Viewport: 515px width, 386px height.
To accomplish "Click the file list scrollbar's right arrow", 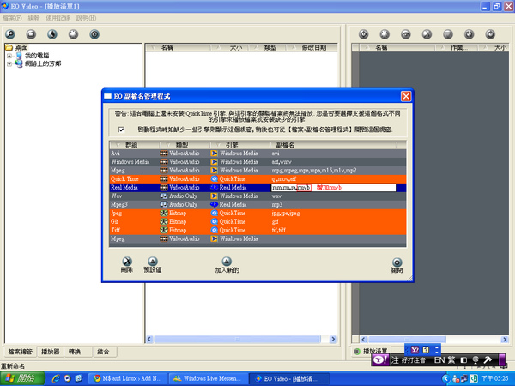I will point(333,339).
